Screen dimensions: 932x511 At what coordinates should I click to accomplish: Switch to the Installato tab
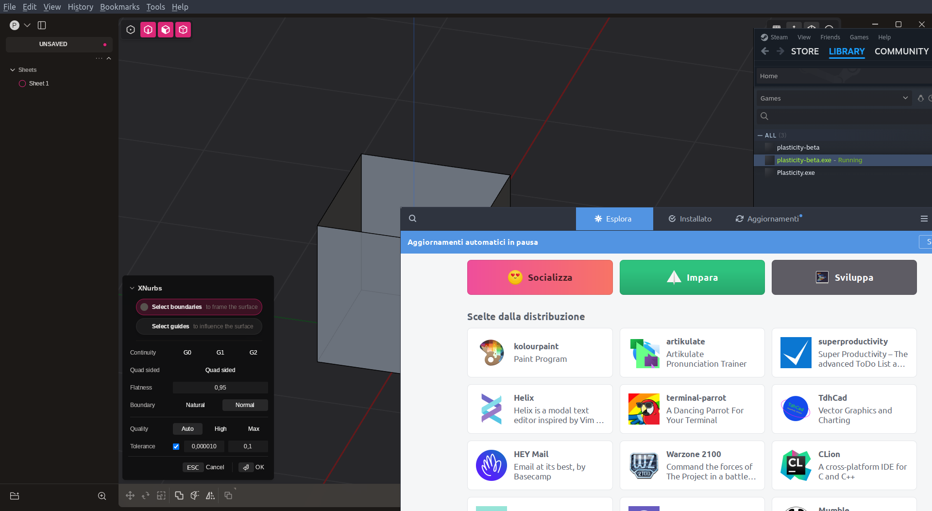point(690,219)
